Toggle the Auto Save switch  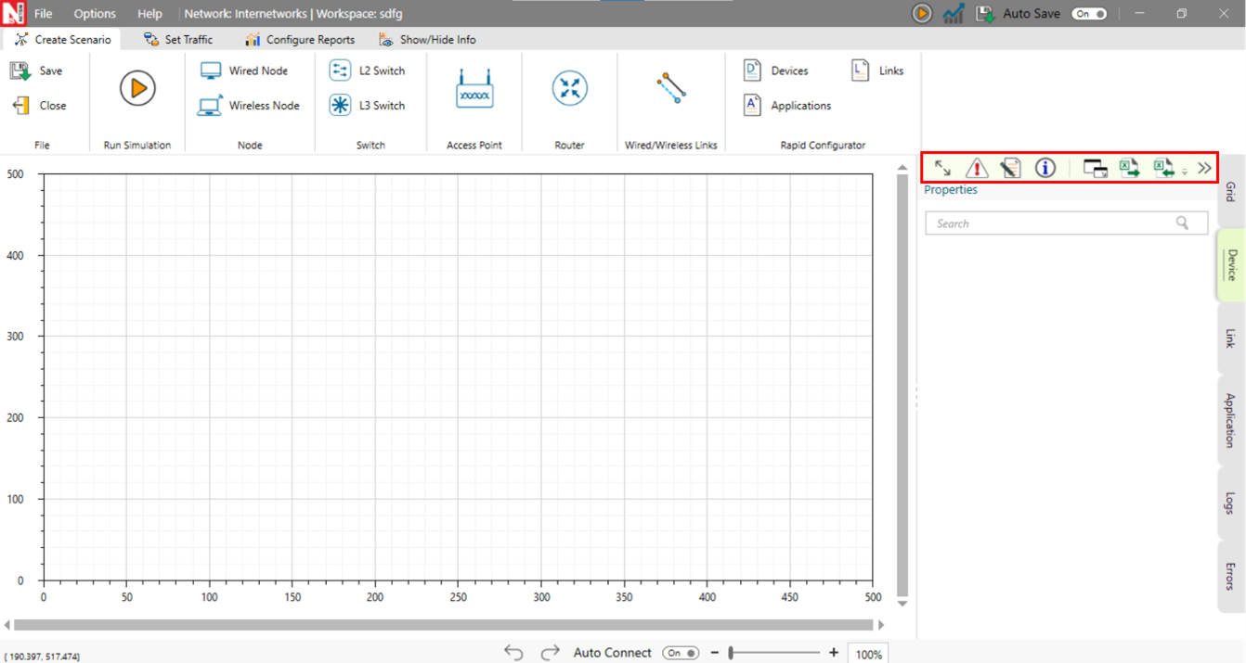point(1089,14)
